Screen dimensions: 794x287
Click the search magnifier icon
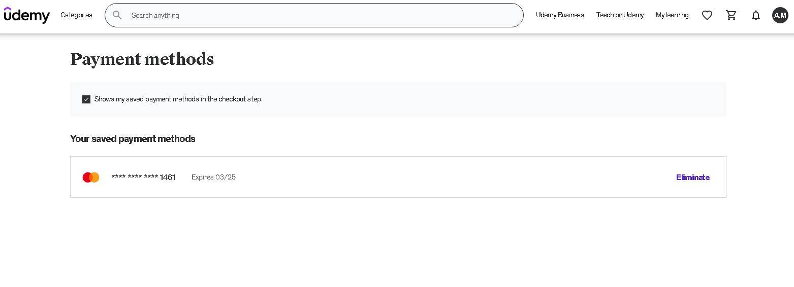[117, 15]
